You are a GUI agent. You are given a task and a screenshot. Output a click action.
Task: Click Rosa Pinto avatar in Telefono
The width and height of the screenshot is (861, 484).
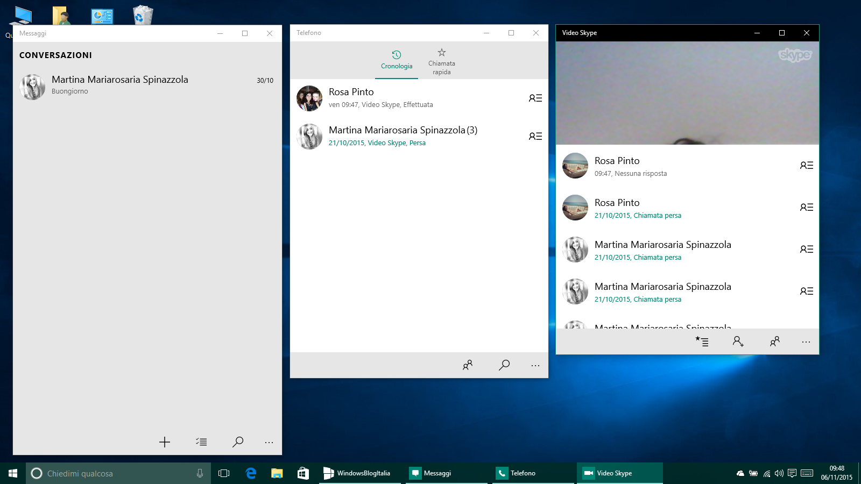tap(309, 98)
